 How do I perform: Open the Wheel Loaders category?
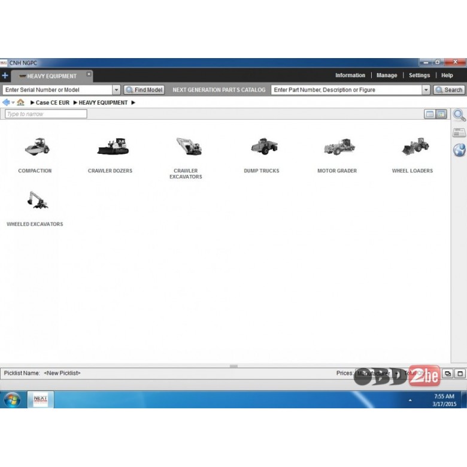[x=415, y=146]
